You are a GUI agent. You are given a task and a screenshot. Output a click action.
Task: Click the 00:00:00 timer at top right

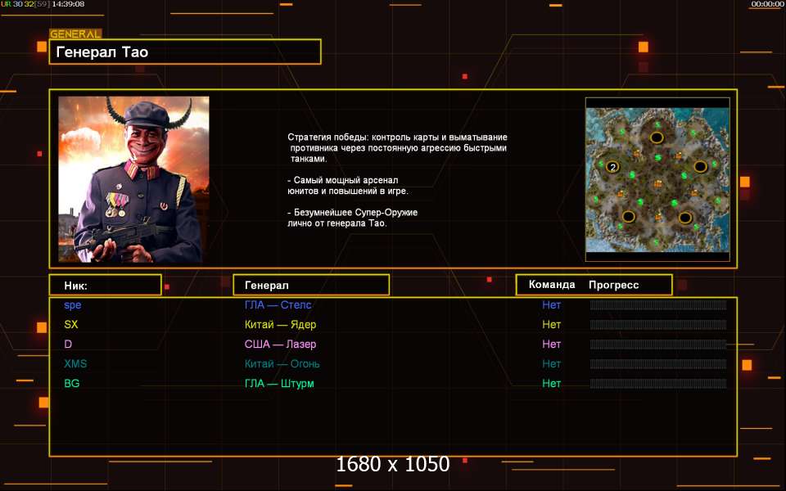click(x=767, y=4)
